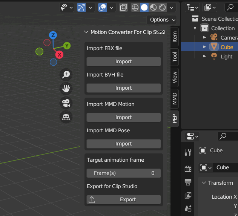Toggle the Show Overlays button
Image resolution: width=238 pixels, height=216 pixels.
pyautogui.click(x=102, y=8)
